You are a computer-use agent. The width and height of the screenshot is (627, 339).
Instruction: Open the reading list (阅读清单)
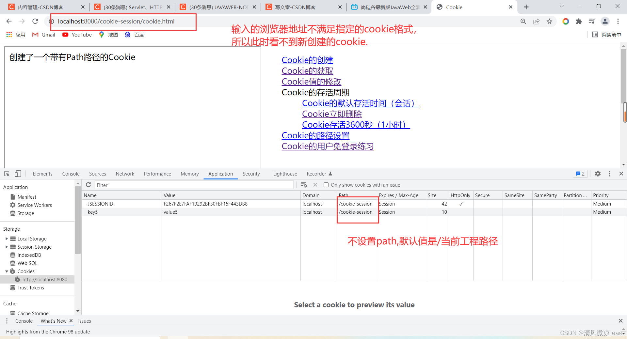(x=607, y=35)
